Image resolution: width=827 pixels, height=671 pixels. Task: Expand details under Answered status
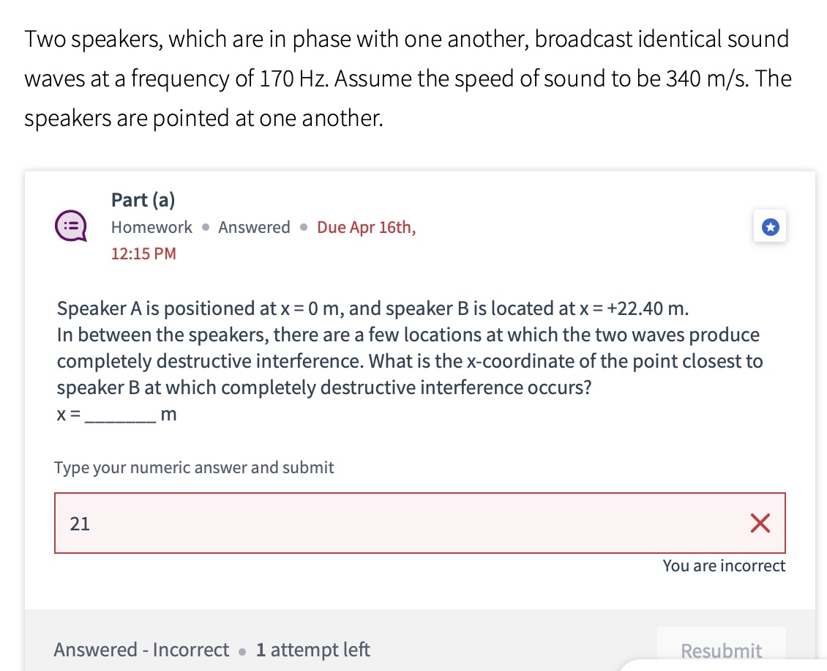coord(254,227)
